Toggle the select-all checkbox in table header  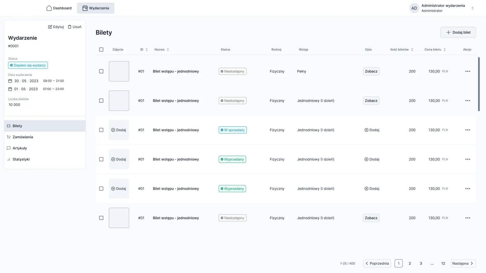tap(101, 49)
